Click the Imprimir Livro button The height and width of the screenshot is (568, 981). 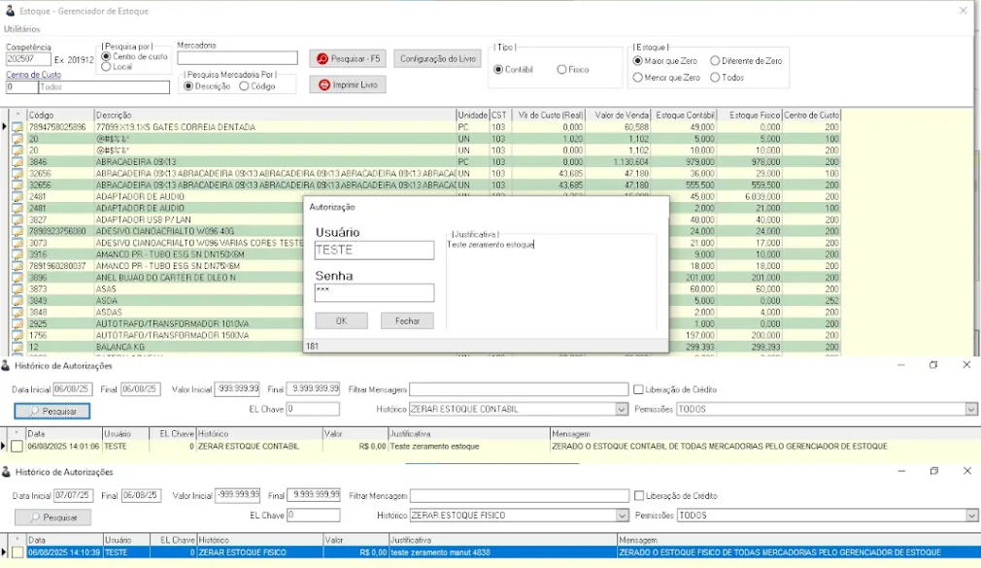coord(348,84)
